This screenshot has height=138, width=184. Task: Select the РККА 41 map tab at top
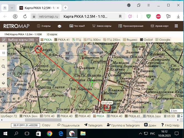(62, 40)
